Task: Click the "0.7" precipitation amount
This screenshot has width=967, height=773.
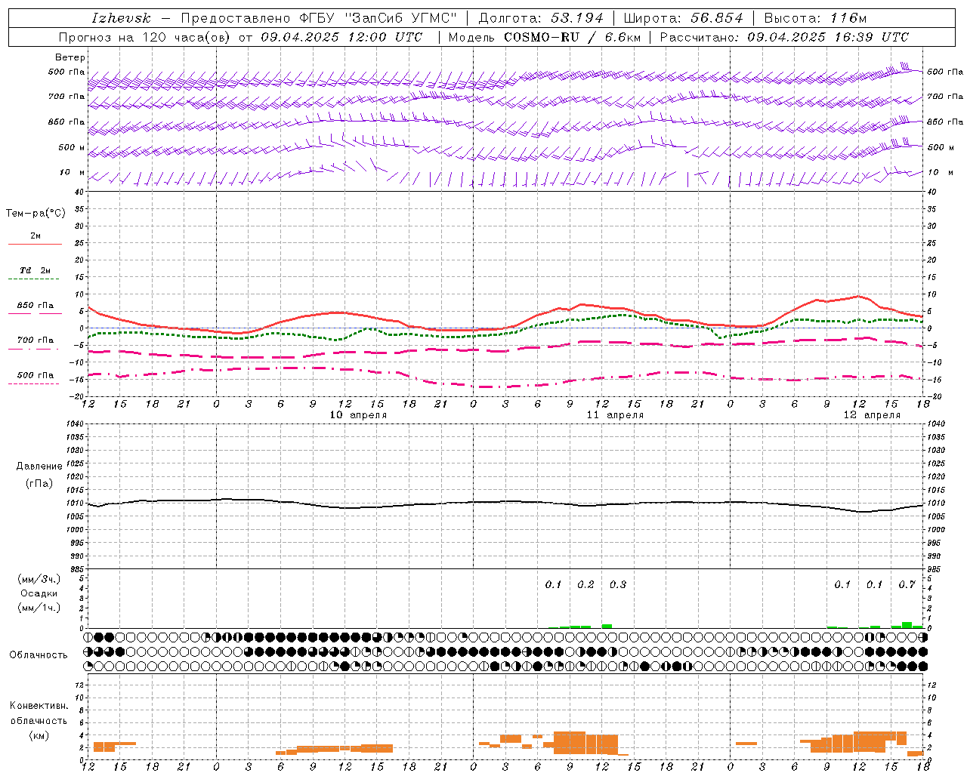Action: [907, 584]
